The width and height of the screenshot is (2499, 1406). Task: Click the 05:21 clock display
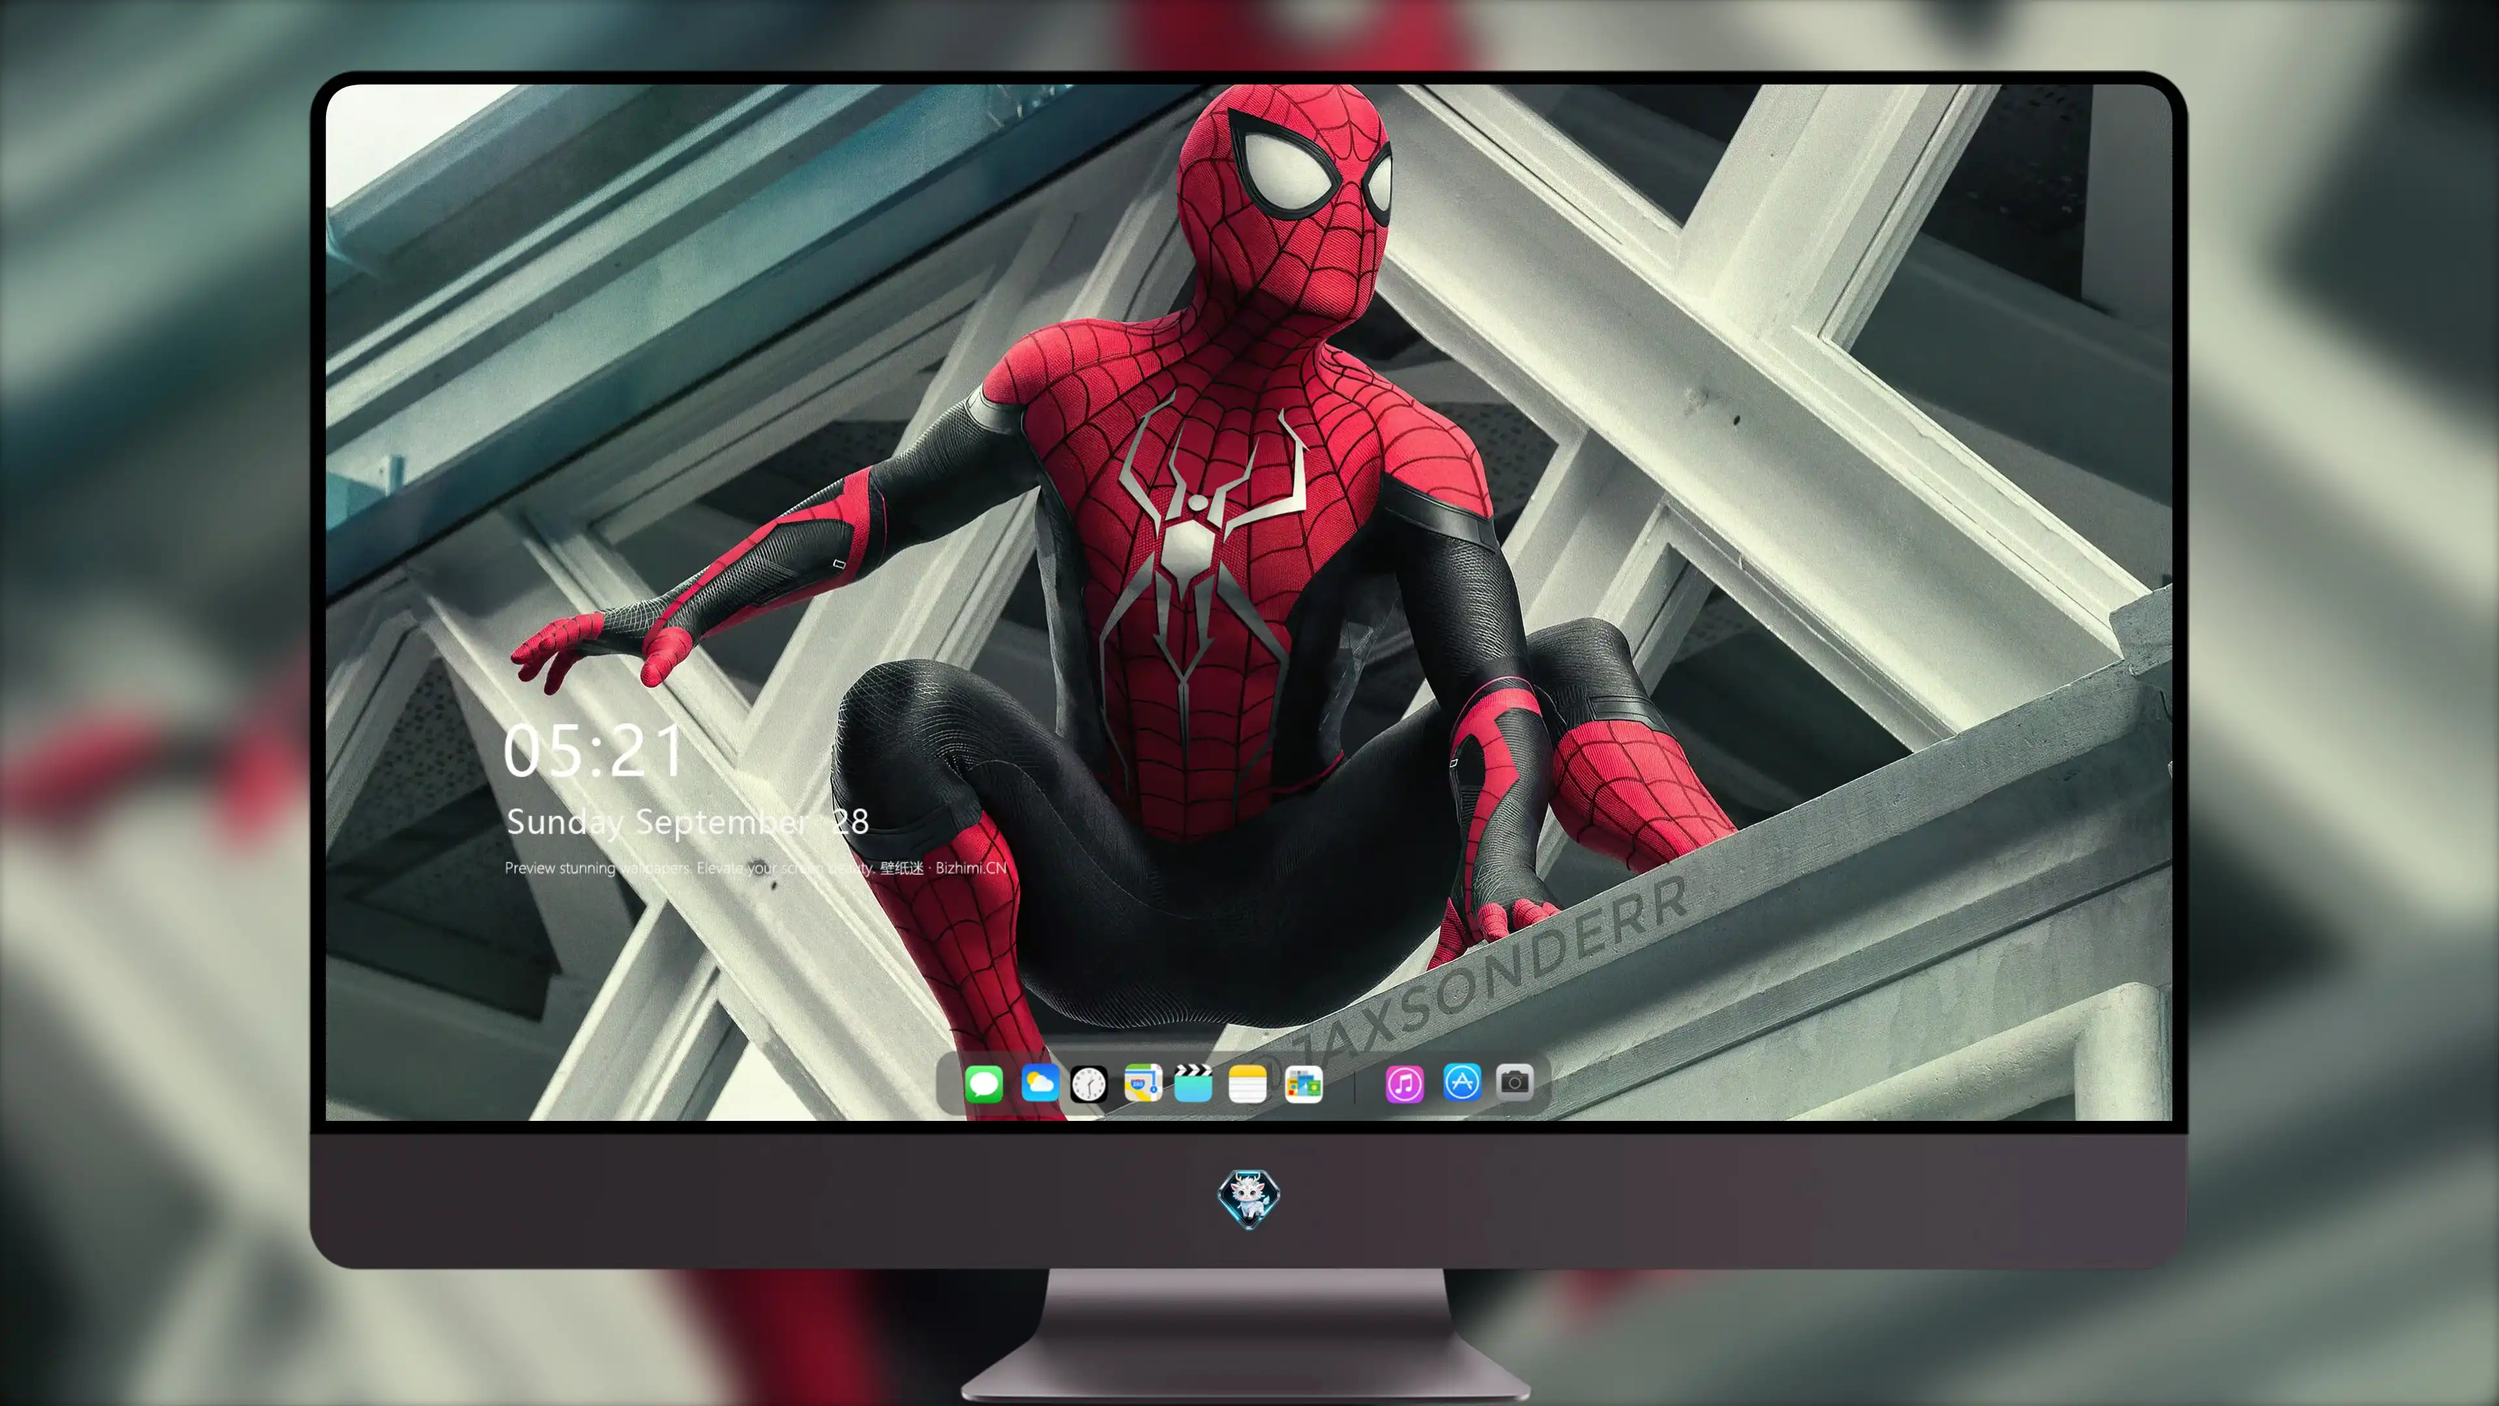pyautogui.click(x=593, y=752)
